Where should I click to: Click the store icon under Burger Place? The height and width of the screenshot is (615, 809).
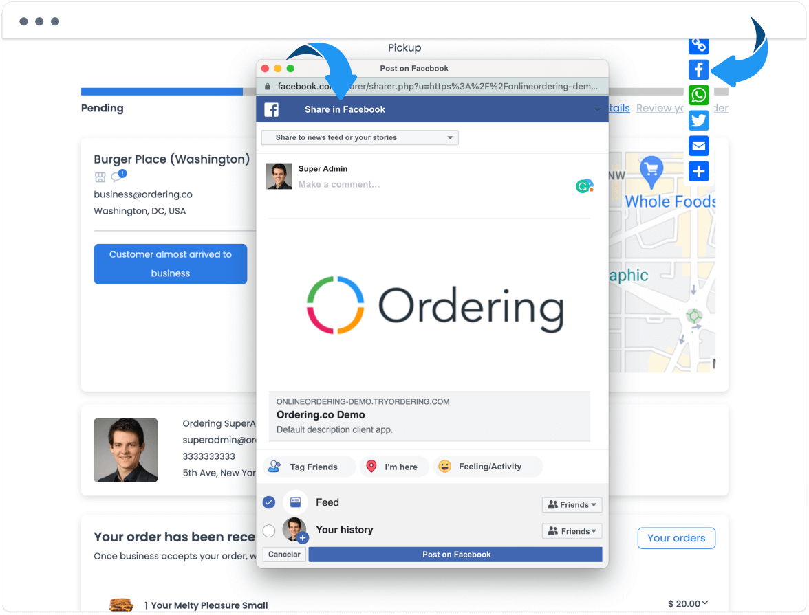[100, 177]
